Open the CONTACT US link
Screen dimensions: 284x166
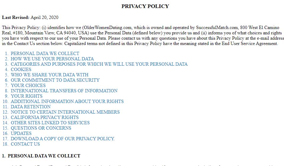(25, 144)
